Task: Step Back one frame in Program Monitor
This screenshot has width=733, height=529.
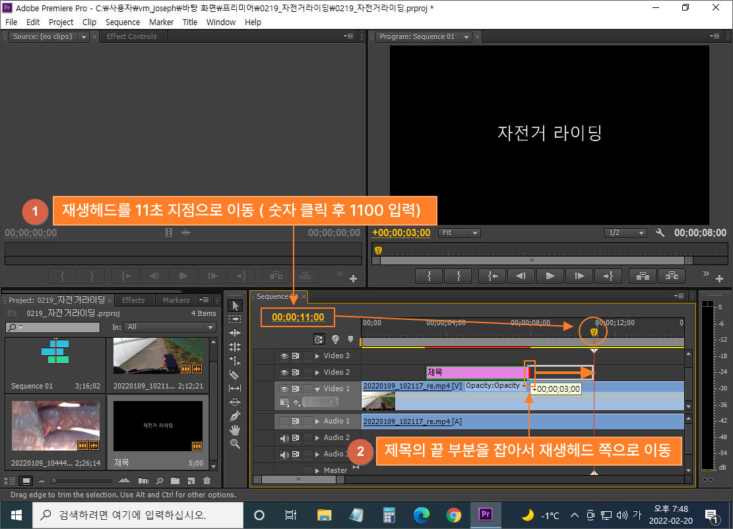Action: coord(521,276)
